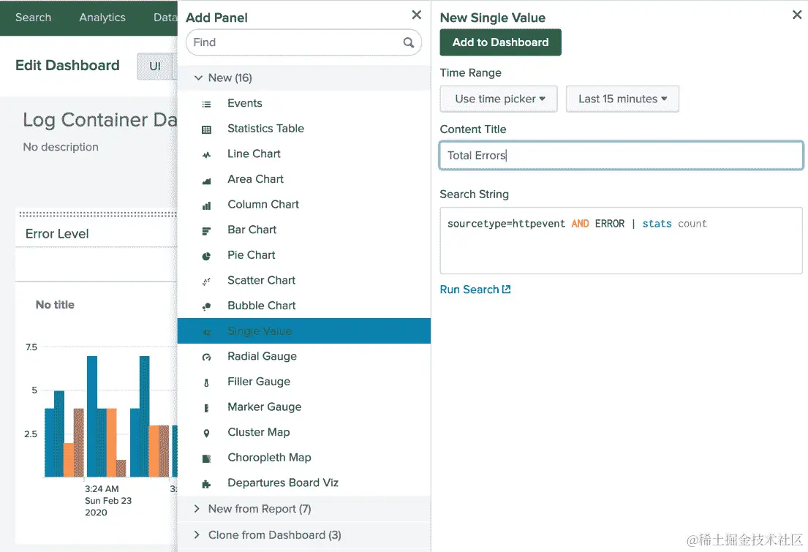Click the dotted drag handle above Error Level

(x=97, y=214)
